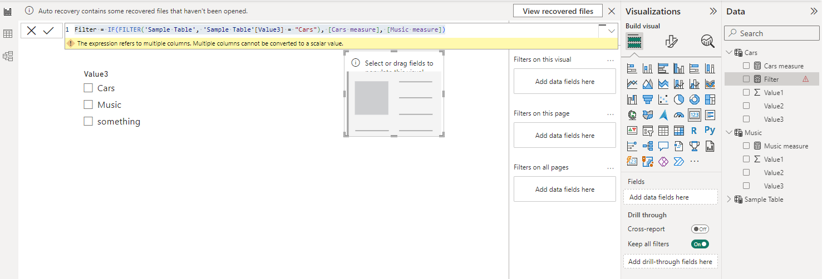This screenshot has width=837, height=279.
Task: Choose Donut chart visual
Action: coord(695,100)
